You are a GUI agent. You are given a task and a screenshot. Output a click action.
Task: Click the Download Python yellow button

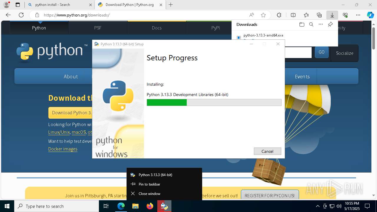(70, 112)
